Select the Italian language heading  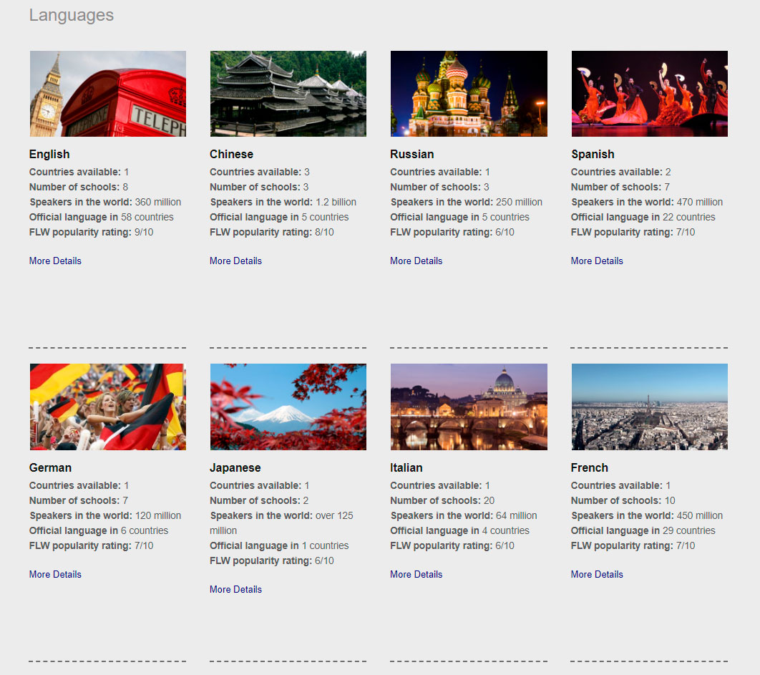tap(406, 467)
